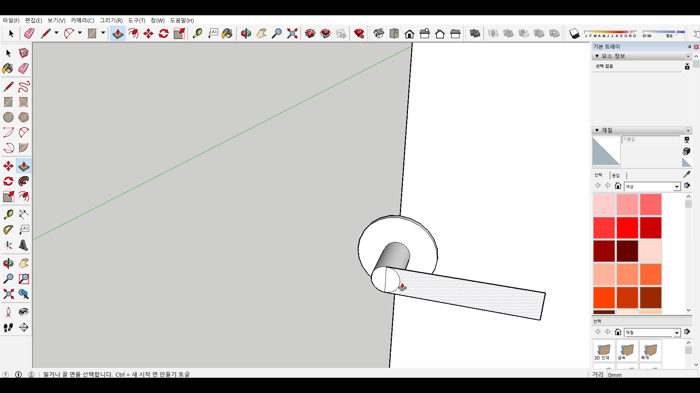Collapse the 요소 정보 panel
The width and height of the screenshot is (700, 393).
tap(597, 56)
